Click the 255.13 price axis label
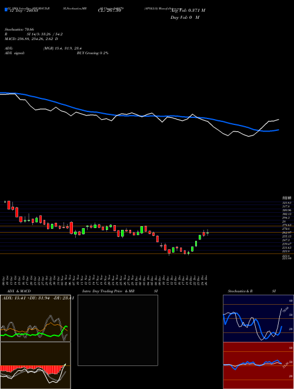This screenshot has width=294, height=389. pyautogui.click(x=287, y=236)
